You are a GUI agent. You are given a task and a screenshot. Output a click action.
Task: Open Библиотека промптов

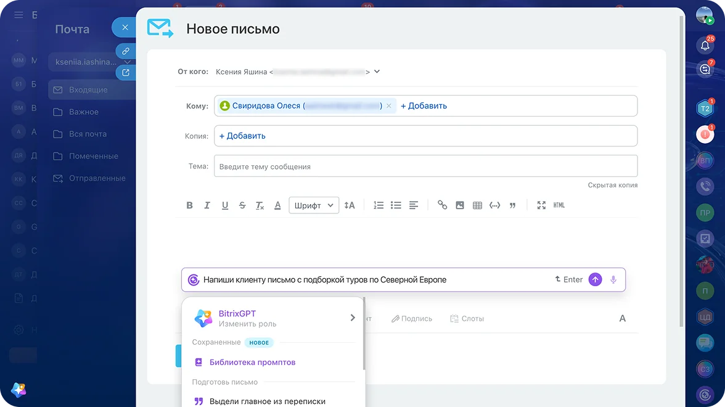(x=253, y=363)
